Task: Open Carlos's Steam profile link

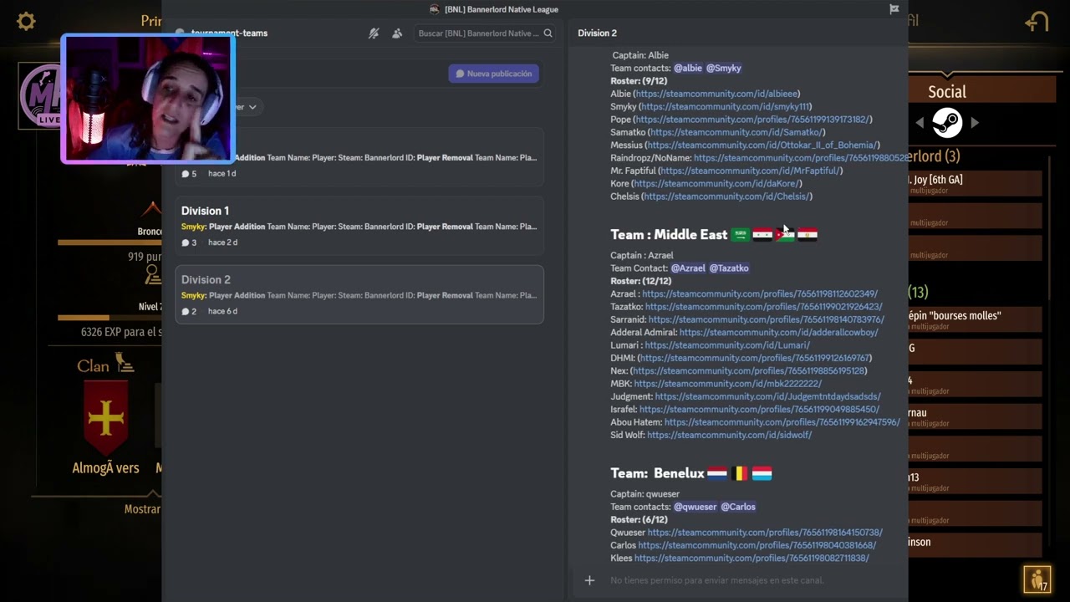Action: click(x=757, y=545)
